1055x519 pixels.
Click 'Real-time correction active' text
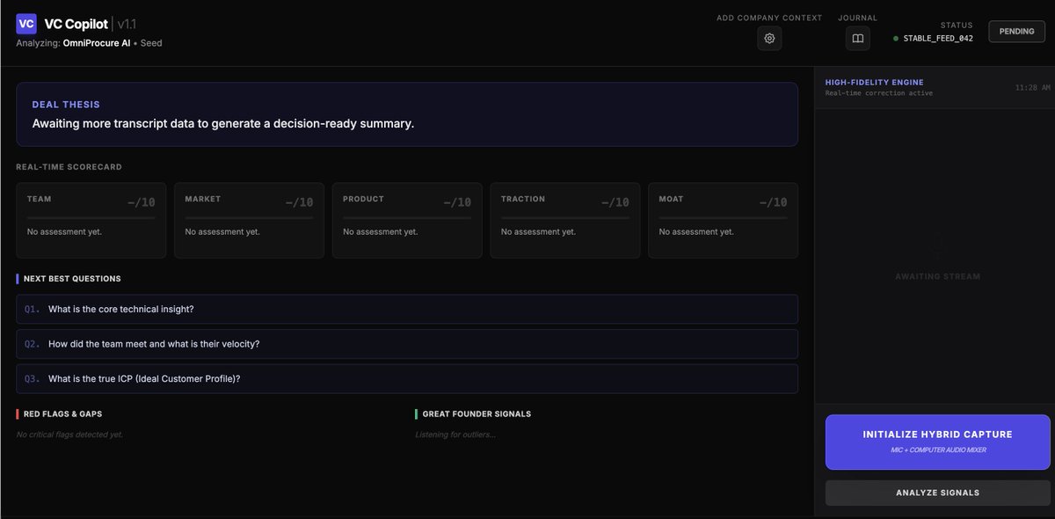pyautogui.click(x=879, y=93)
